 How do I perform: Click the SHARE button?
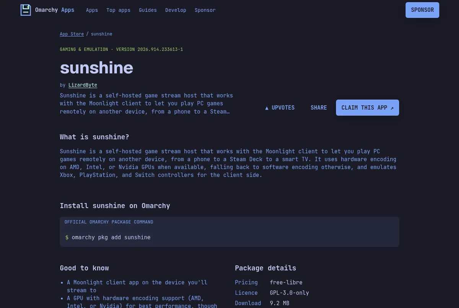(x=319, y=108)
